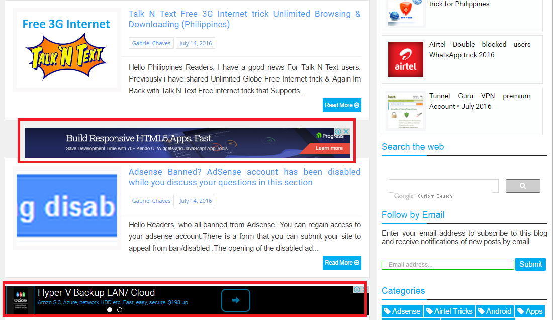Click the tag icon beside Airtel Tricks
Screen dimensions: 553x320
(x=429, y=311)
